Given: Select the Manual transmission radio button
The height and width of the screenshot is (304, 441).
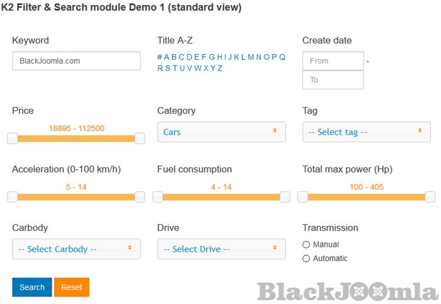Looking at the screenshot, I should click(x=307, y=244).
